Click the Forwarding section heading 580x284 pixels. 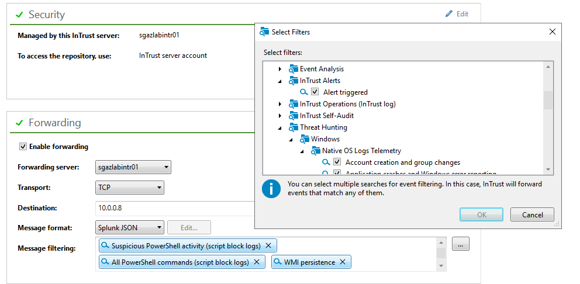pos(55,123)
